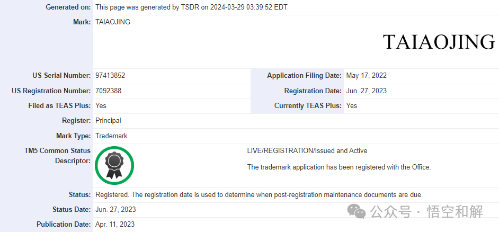Select the US Registration Number 7092388

tap(109, 91)
